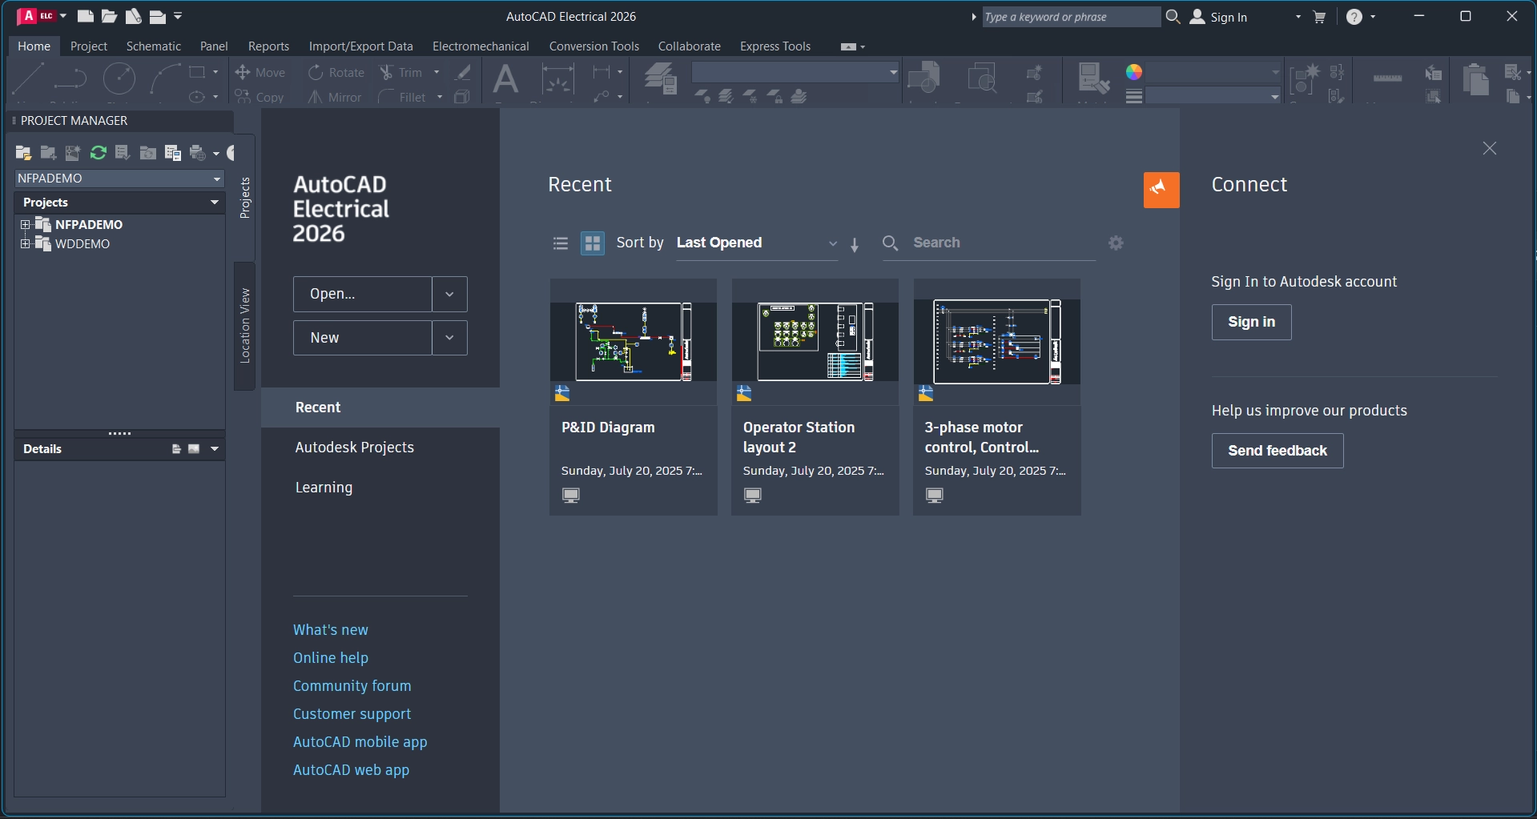Expand the NFPADEMO project tree node

(25, 225)
